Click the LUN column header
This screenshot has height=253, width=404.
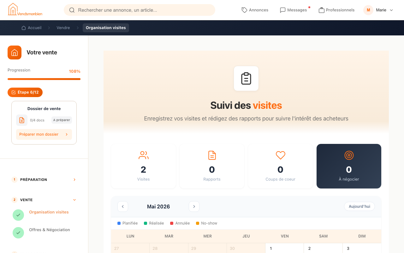click(130, 236)
